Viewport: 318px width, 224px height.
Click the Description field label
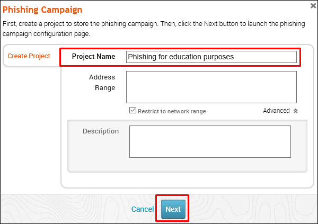click(x=101, y=131)
